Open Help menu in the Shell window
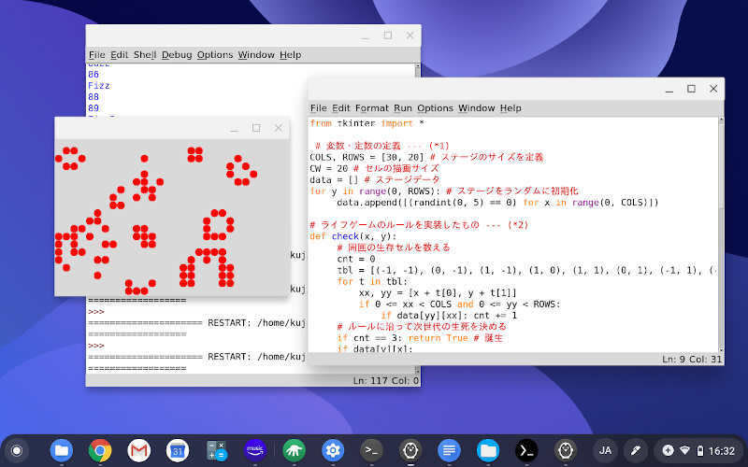The image size is (748, 467). [x=290, y=55]
